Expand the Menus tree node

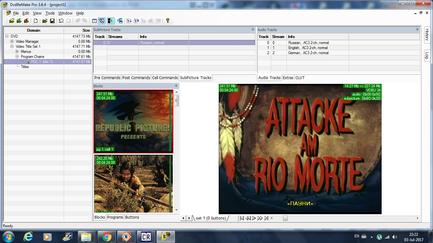coord(17,52)
